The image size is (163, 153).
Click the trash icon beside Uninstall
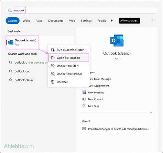(53, 82)
